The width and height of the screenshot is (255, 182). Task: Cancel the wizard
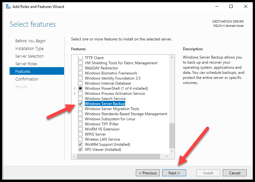tap(235, 173)
